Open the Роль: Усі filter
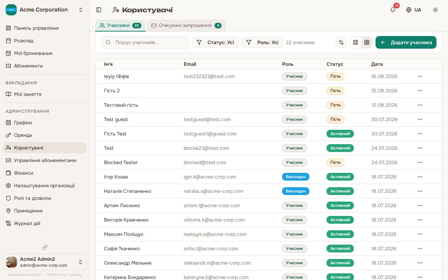Screen dimensions: 448x280 click(x=262, y=42)
